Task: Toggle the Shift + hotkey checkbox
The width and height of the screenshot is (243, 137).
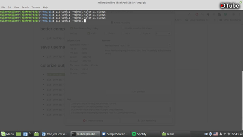Action: point(106,33)
